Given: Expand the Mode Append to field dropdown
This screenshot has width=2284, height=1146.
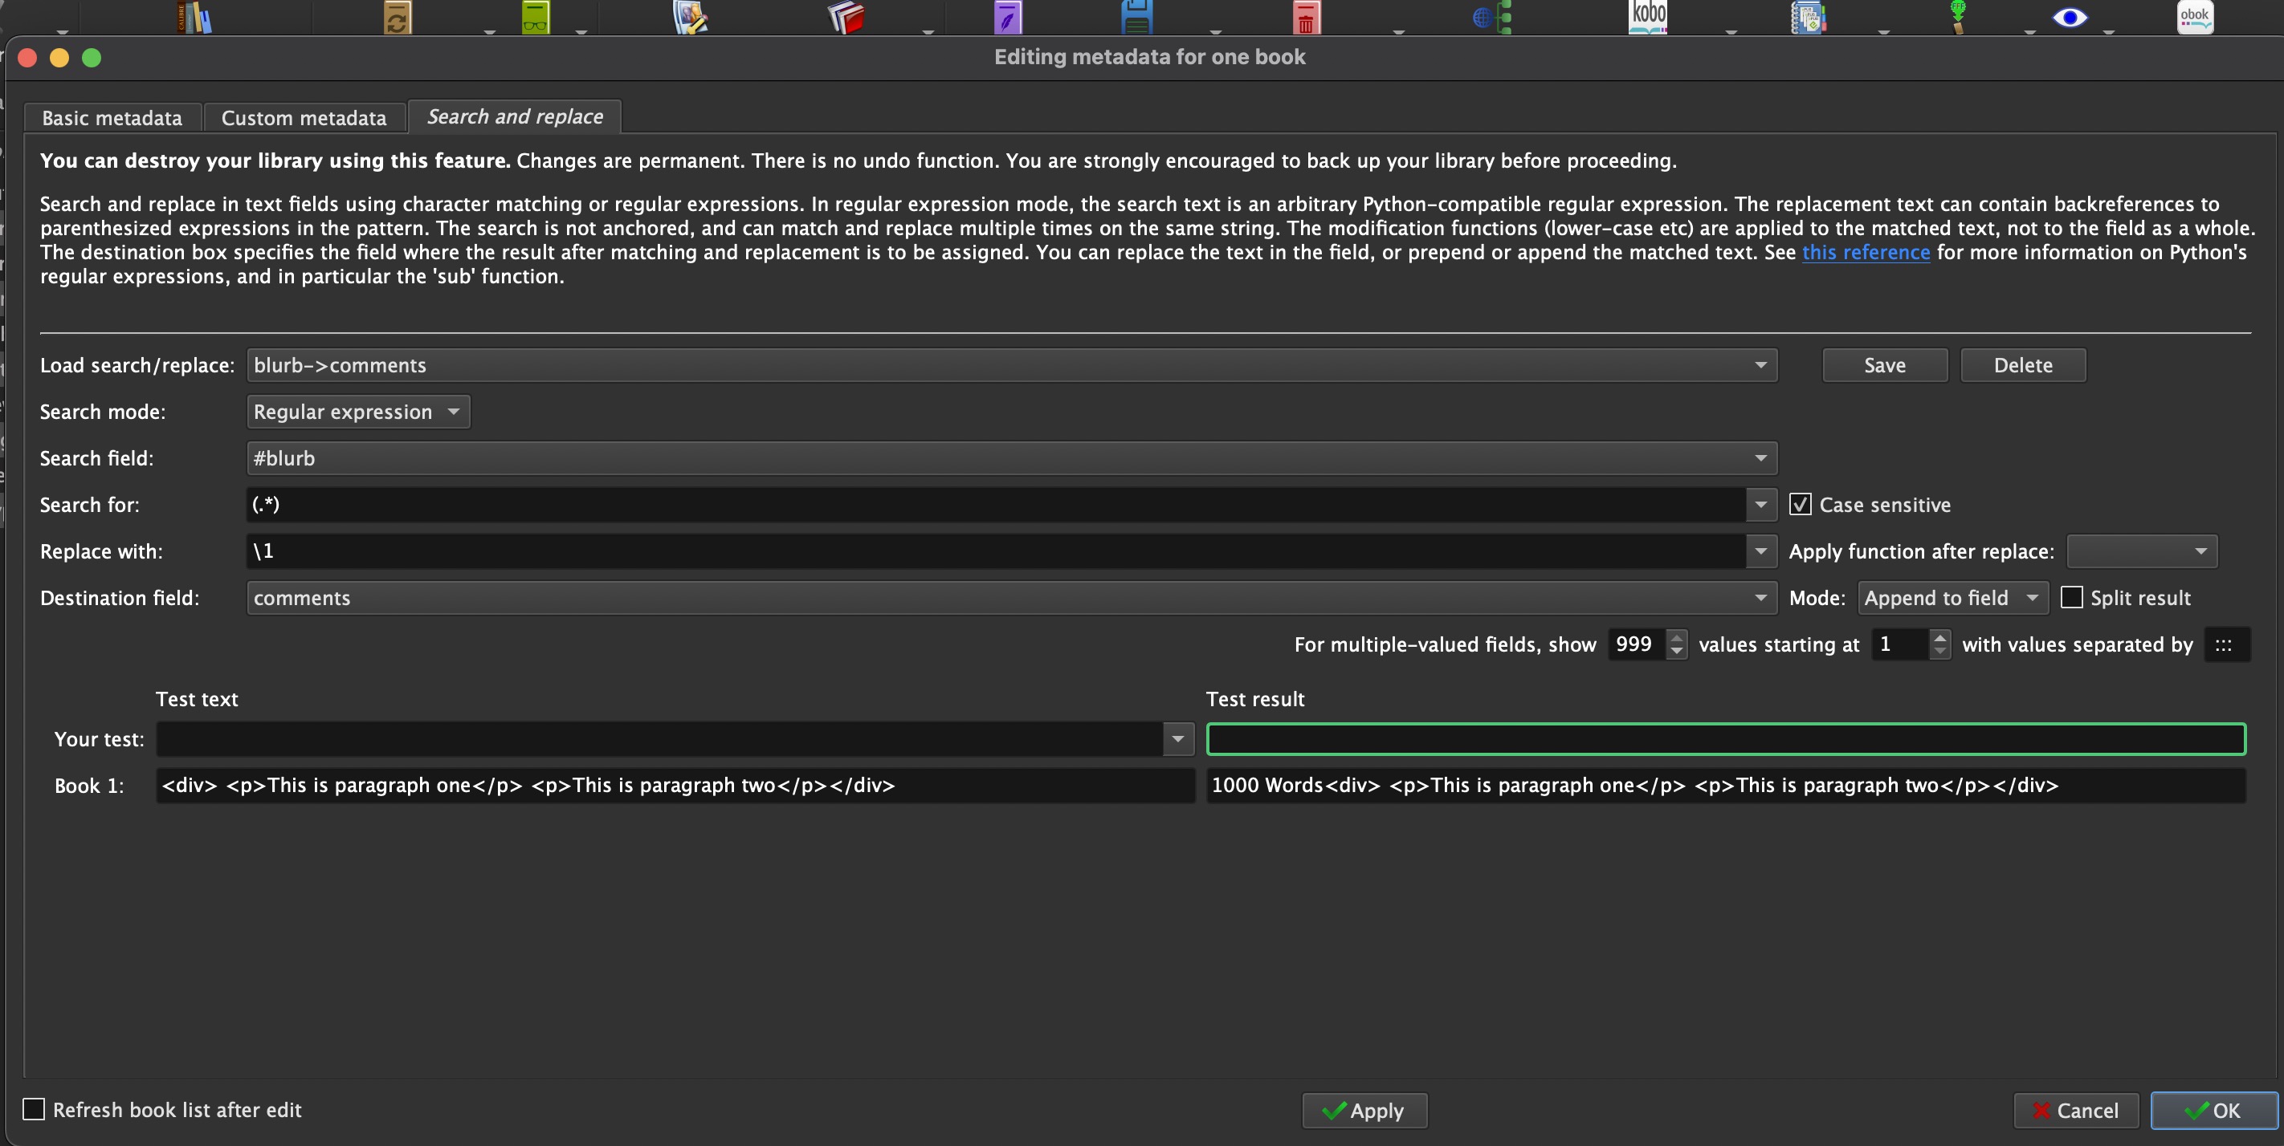Looking at the screenshot, I should pos(1952,597).
